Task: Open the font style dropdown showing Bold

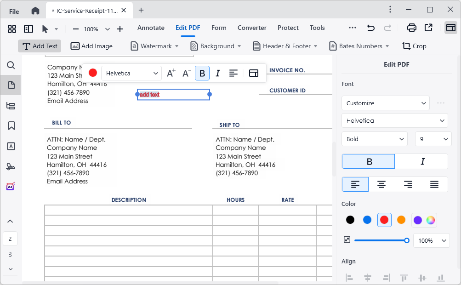Action: (374, 138)
